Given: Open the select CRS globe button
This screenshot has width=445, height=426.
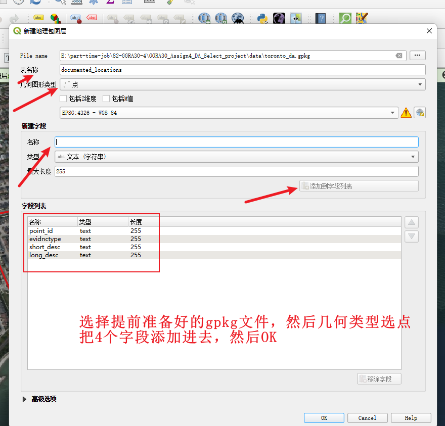Looking at the screenshot, I should coord(419,113).
